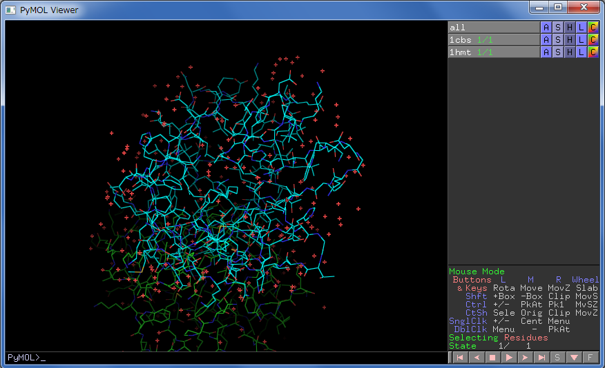Open the Color menu for 1hmt
605x368 pixels.
[x=593, y=52]
